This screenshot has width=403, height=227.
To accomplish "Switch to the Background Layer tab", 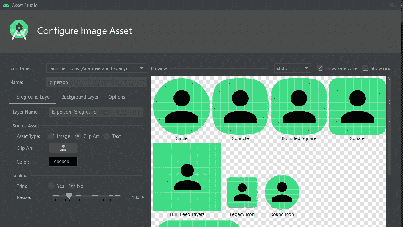I will tap(80, 97).
